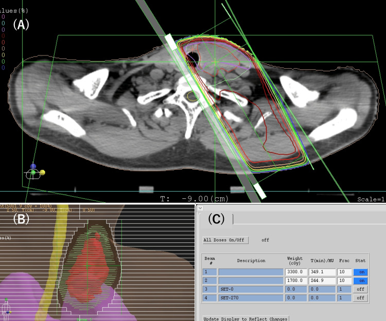Click the SET-0 weight cell showing 0.0
This screenshot has width=386, height=321.
pos(296,289)
